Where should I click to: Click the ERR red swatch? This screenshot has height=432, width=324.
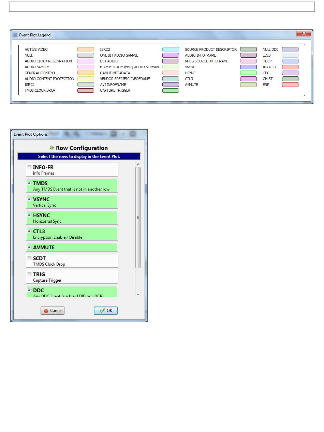290,85
